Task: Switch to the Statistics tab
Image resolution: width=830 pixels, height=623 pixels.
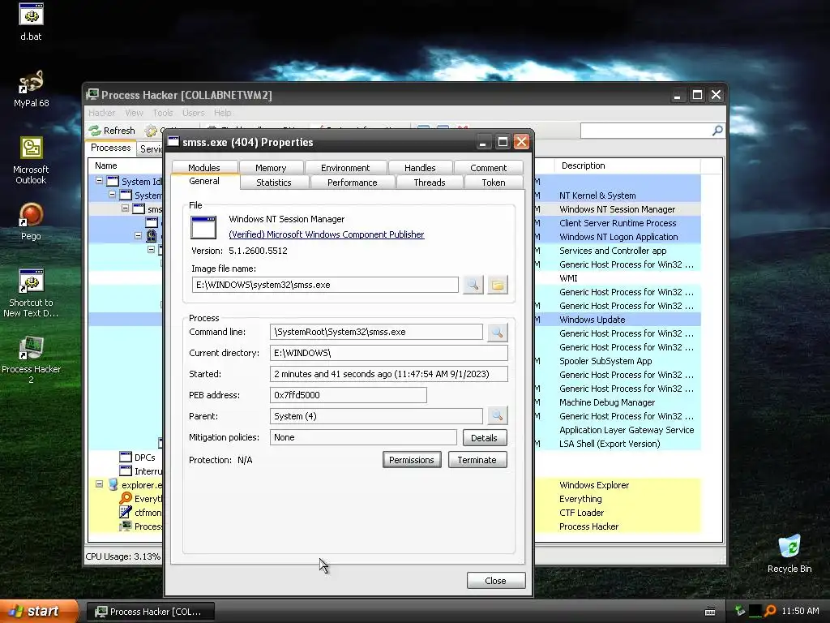Action: 274,183
